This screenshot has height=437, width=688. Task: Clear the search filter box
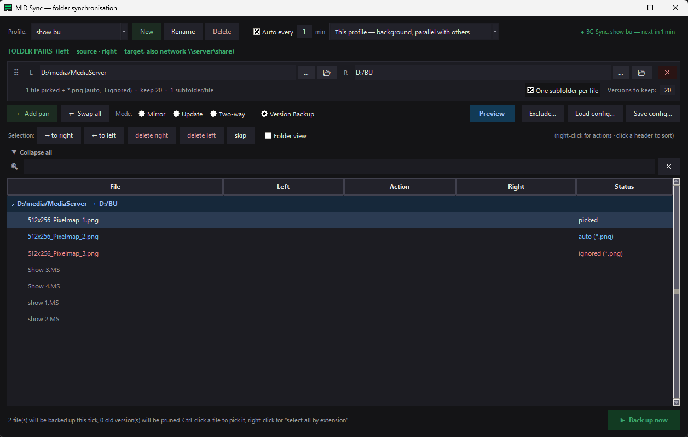[668, 167]
